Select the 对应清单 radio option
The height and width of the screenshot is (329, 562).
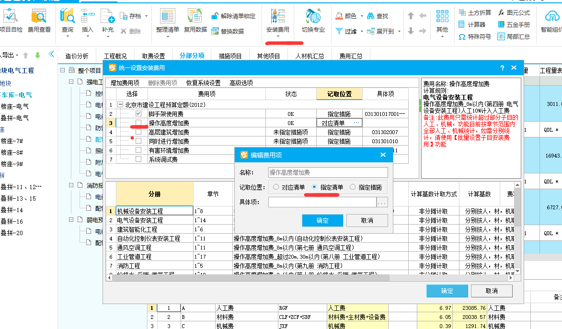point(276,187)
